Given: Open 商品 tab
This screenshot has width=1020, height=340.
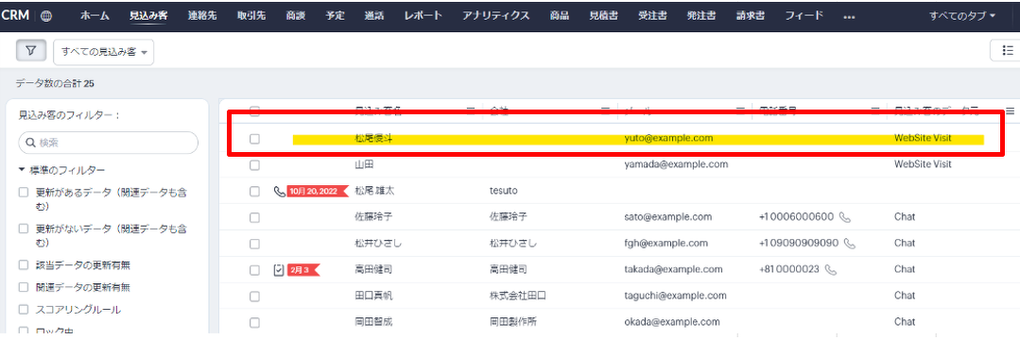Looking at the screenshot, I should [560, 16].
